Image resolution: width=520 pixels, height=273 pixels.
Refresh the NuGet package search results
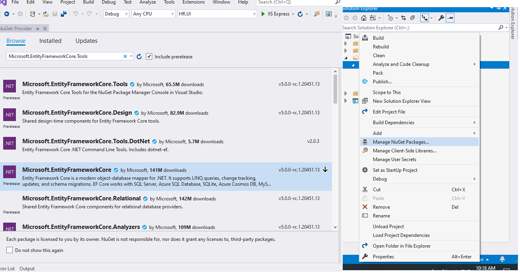click(x=139, y=56)
